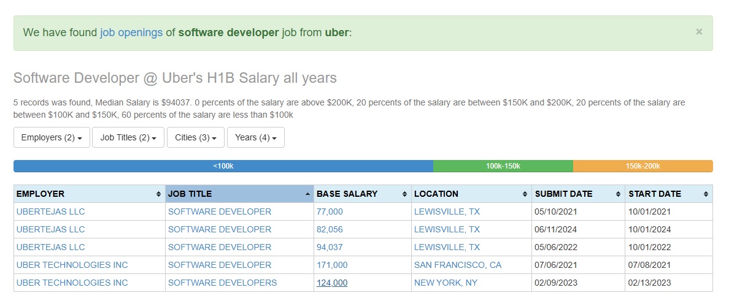This screenshot has width=737, height=301.
Task: Open UBER TECHNOLOGIES INC in 171,000 row
Action: click(72, 265)
